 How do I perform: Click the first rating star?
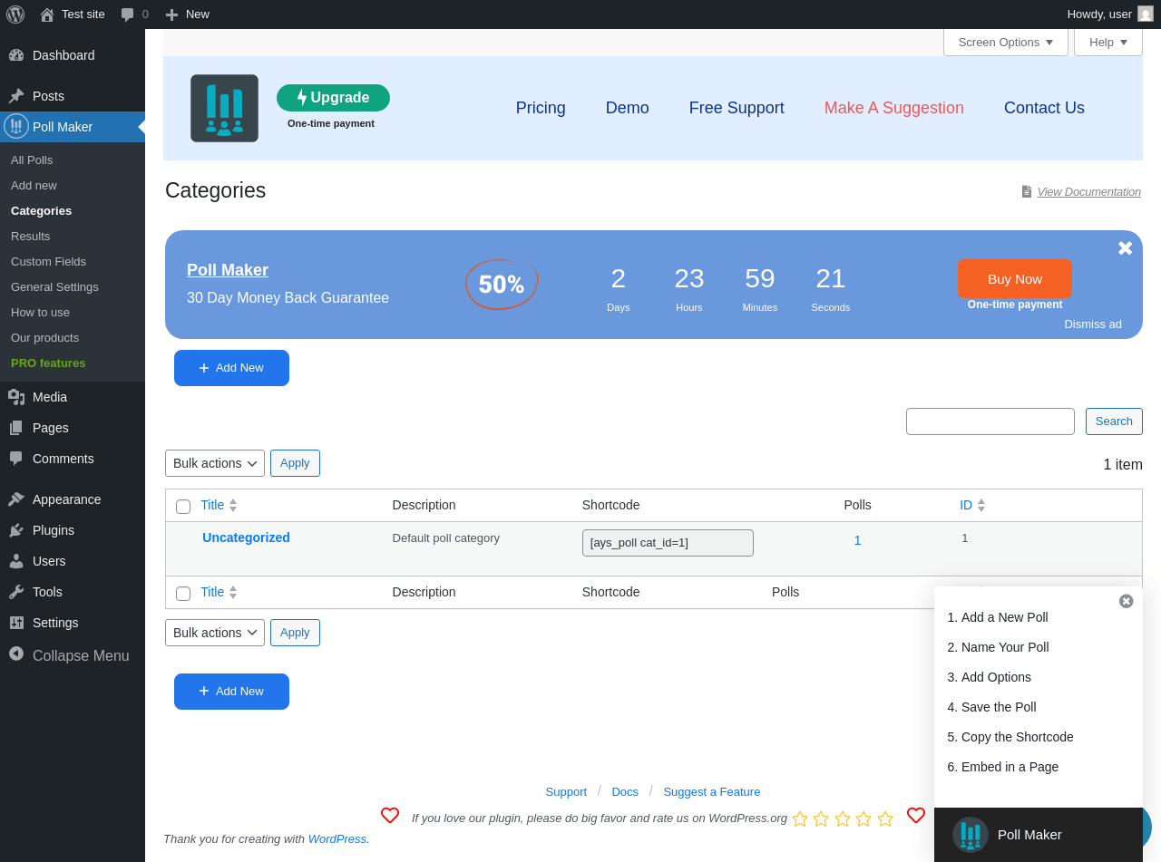coord(800,818)
